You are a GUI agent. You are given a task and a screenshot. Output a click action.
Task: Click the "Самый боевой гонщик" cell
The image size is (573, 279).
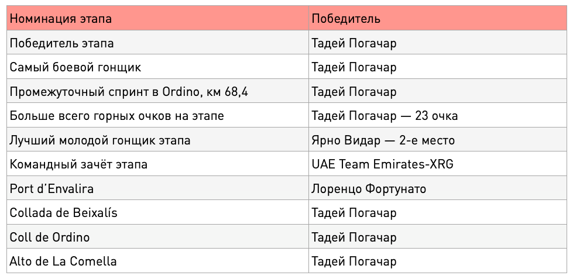pyautogui.click(x=157, y=67)
